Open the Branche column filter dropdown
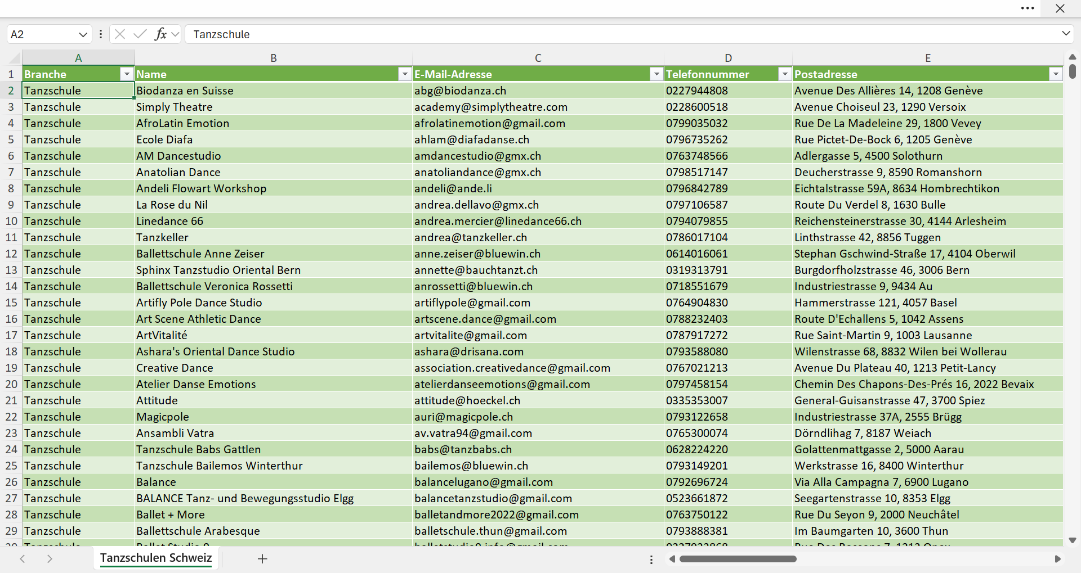 [127, 74]
